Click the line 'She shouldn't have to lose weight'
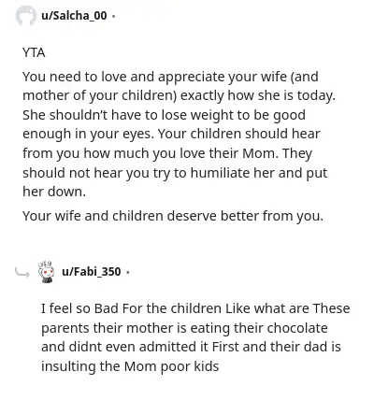The width and height of the screenshot is (374, 400). (x=164, y=115)
